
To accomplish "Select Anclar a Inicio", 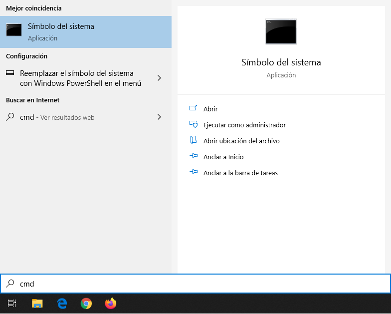I will coord(223,157).
